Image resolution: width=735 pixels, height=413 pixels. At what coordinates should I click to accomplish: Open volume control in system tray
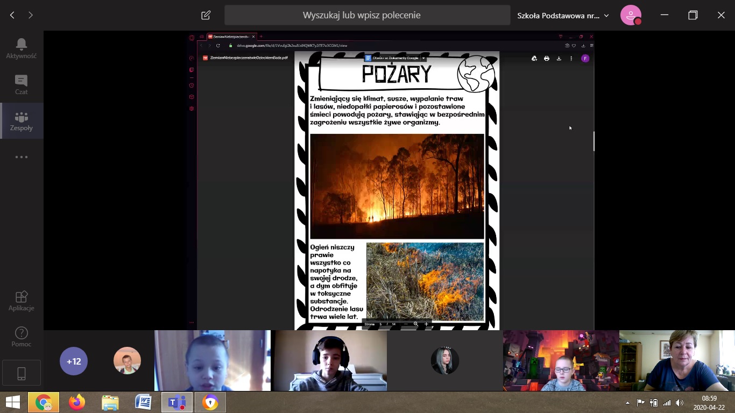tap(680, 403)
